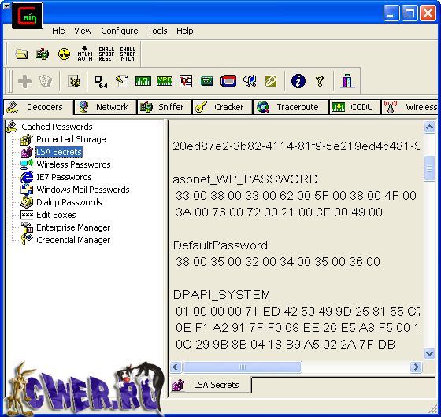Screen dimensions: 441x417
Task: Switch to the Sniffer tab
Action: click(x=165, y=107)
